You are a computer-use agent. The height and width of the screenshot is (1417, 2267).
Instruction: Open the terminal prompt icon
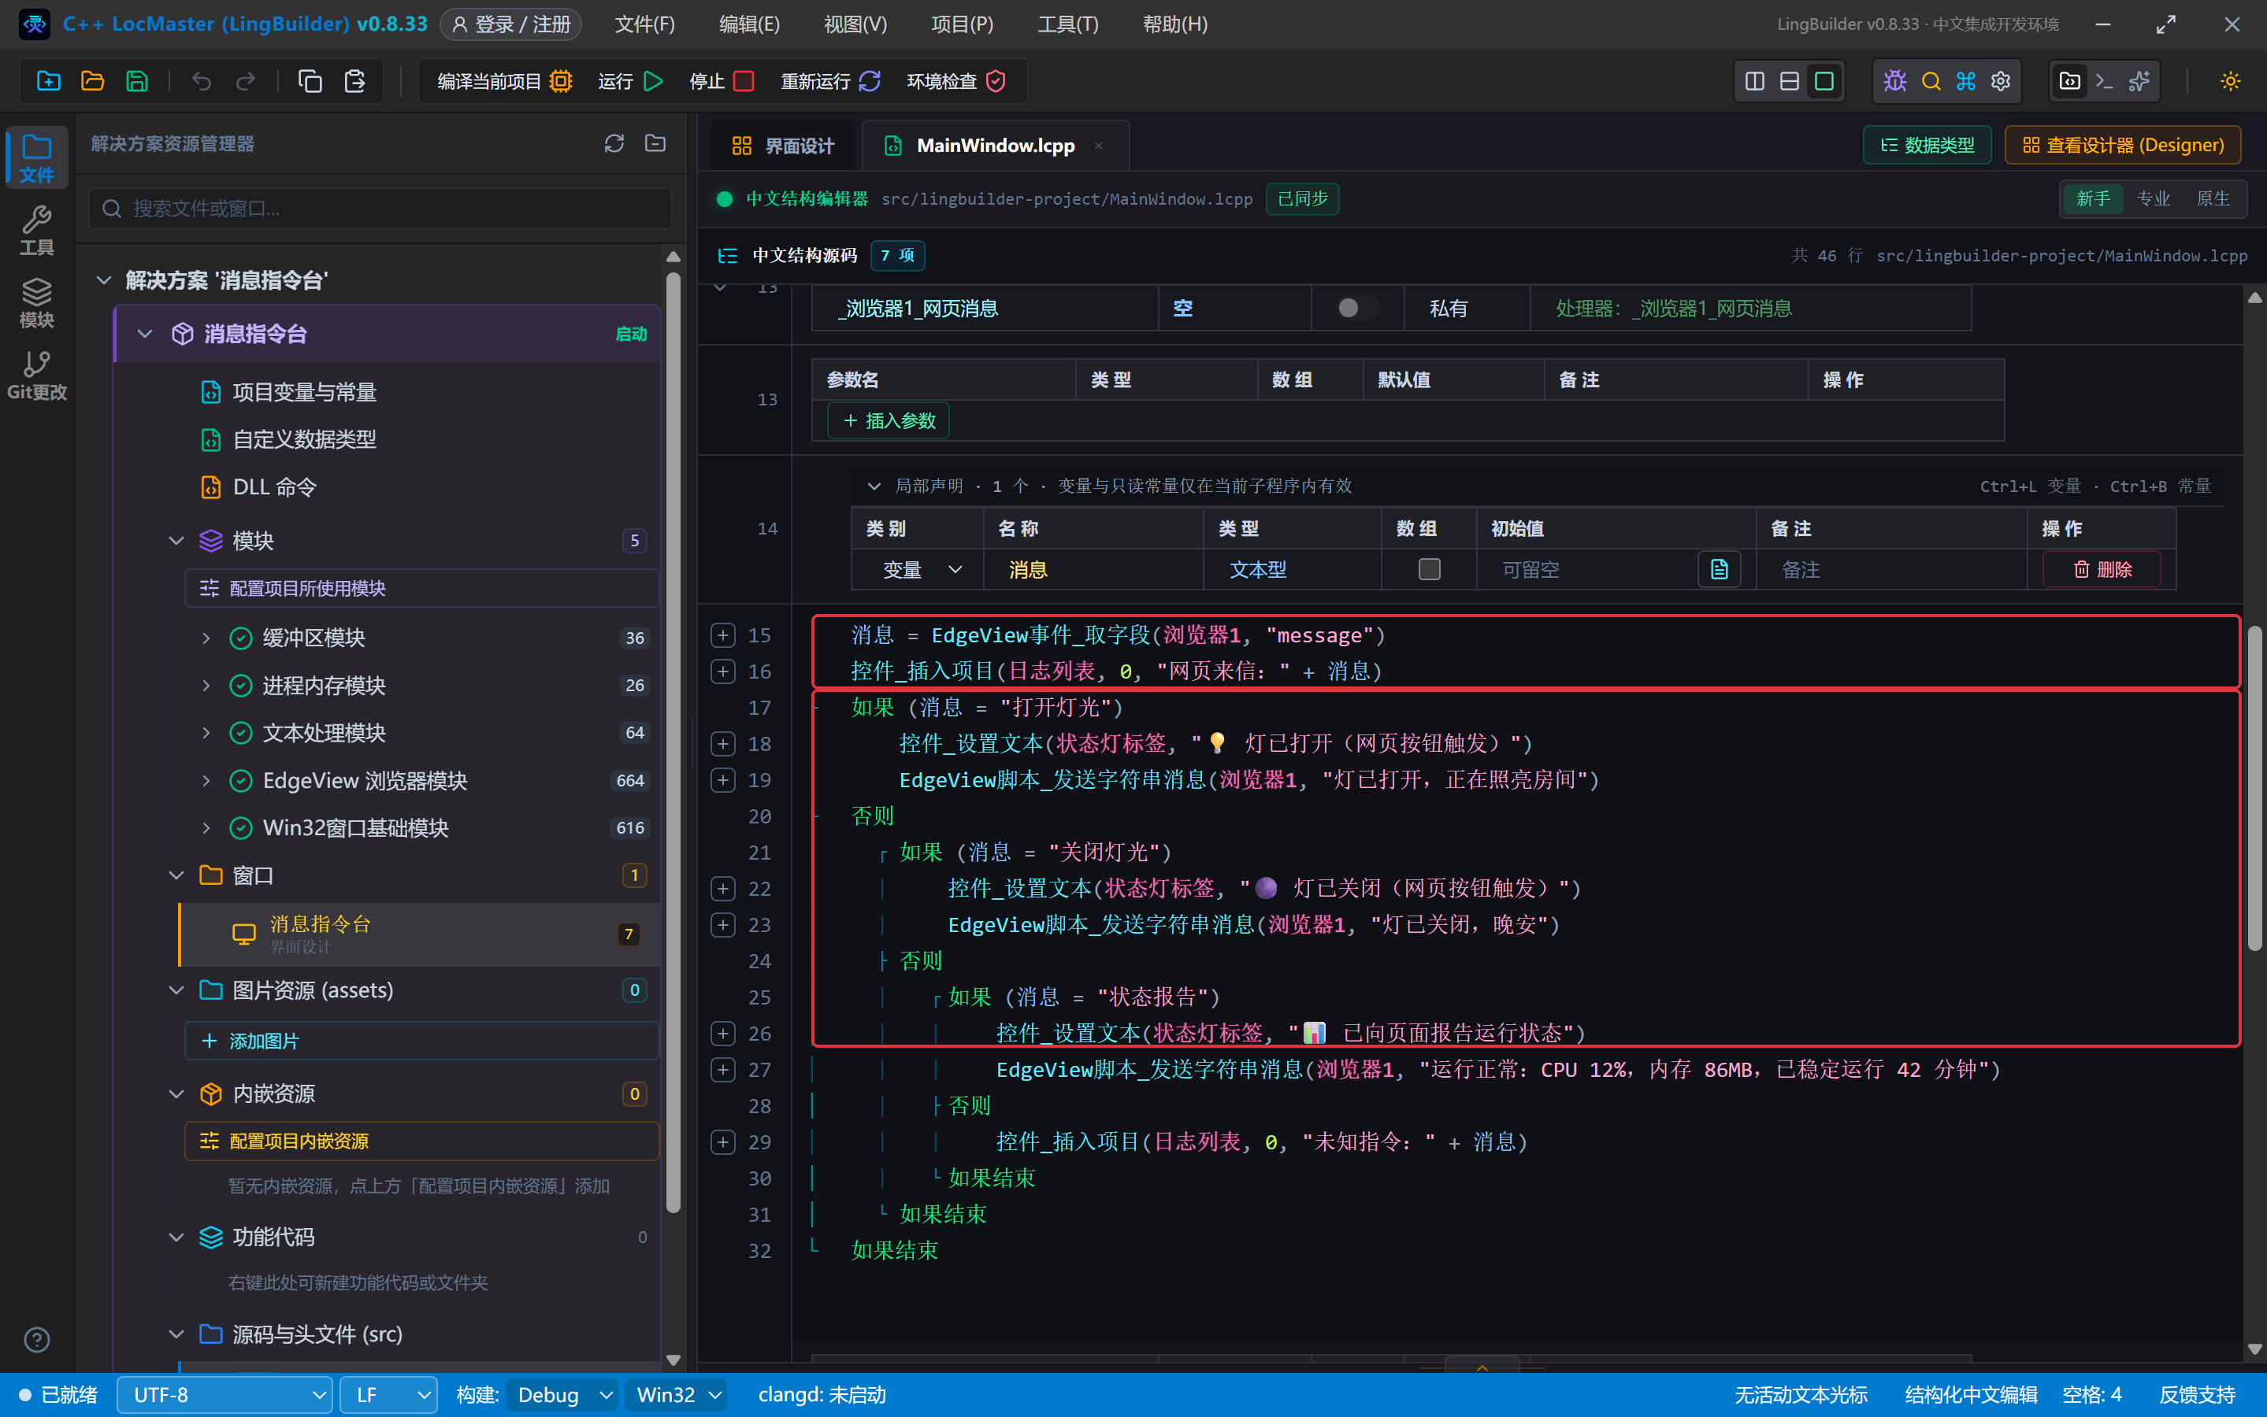[x=2104, y=82]
